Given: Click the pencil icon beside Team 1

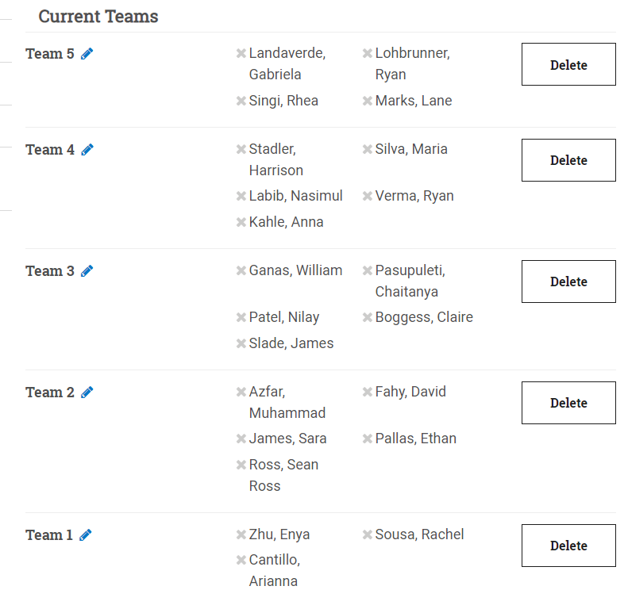Looking at the screenshot, I should coord(86,535).
